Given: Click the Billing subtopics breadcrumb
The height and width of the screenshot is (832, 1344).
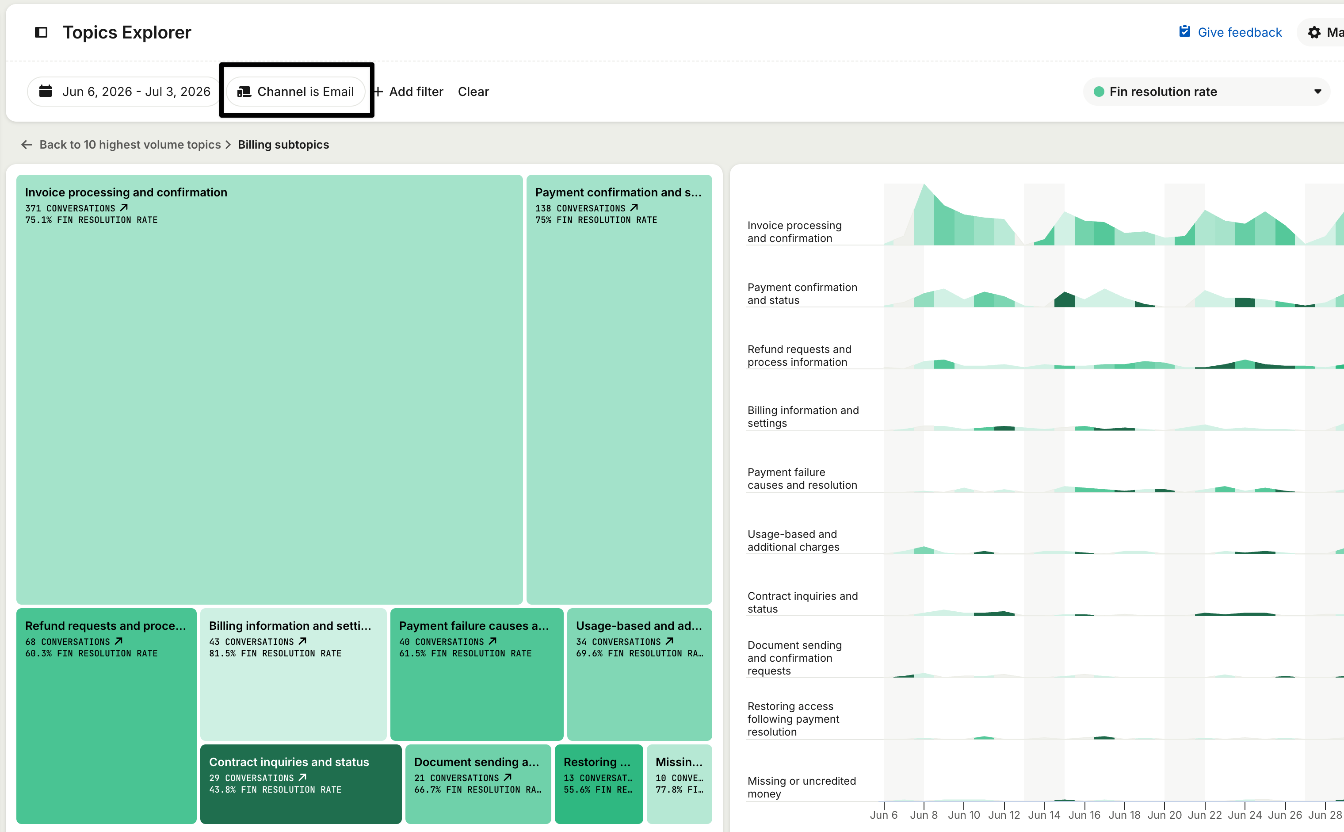Looking at the screenshot, I should tap(283, 145).
